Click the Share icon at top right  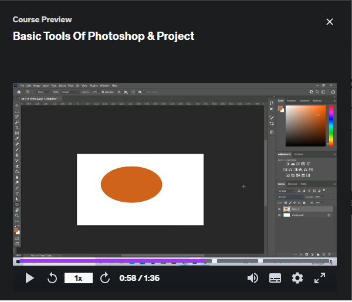pos(333,92)
